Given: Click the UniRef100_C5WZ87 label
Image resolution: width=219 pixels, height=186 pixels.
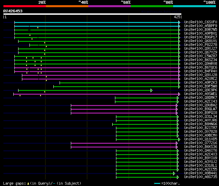Looking at the screenshot, I should (201, 56).
